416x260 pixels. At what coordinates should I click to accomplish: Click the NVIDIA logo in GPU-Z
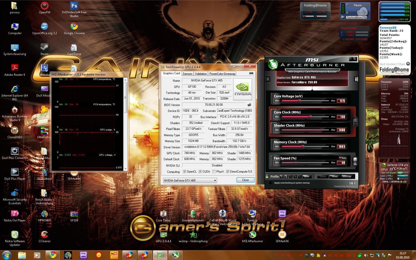pyautogui.click(x=243, y=89)
